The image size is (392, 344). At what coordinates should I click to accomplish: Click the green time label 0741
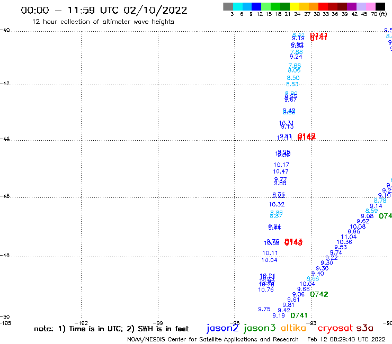tap(299, 315)
